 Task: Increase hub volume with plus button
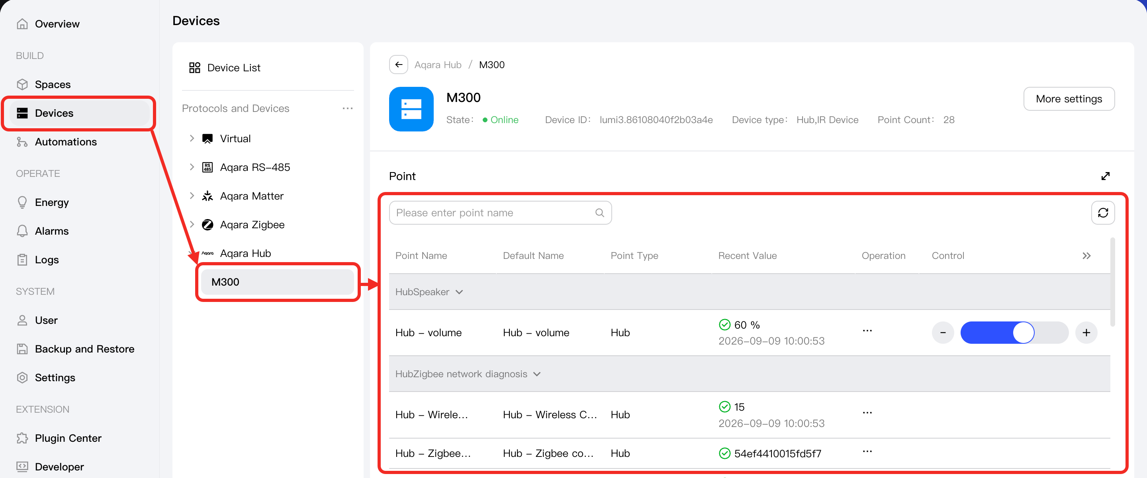pos(1086,332)
